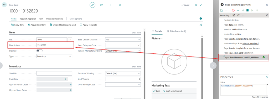Click the Share icon next to Edit
269x99 pixels.
102,5
